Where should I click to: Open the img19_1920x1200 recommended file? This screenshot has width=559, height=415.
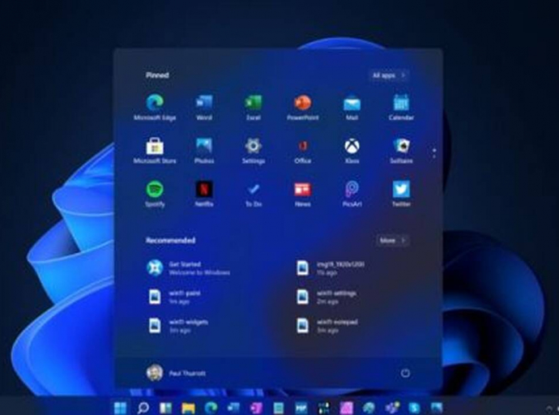click(x=330, y=267)
